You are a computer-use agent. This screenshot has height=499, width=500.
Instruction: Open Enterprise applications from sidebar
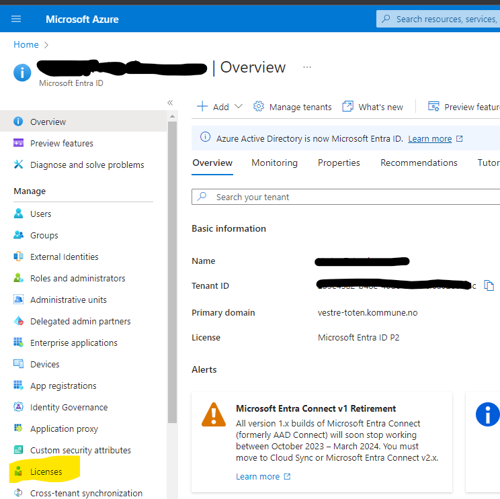coord(73,343)
